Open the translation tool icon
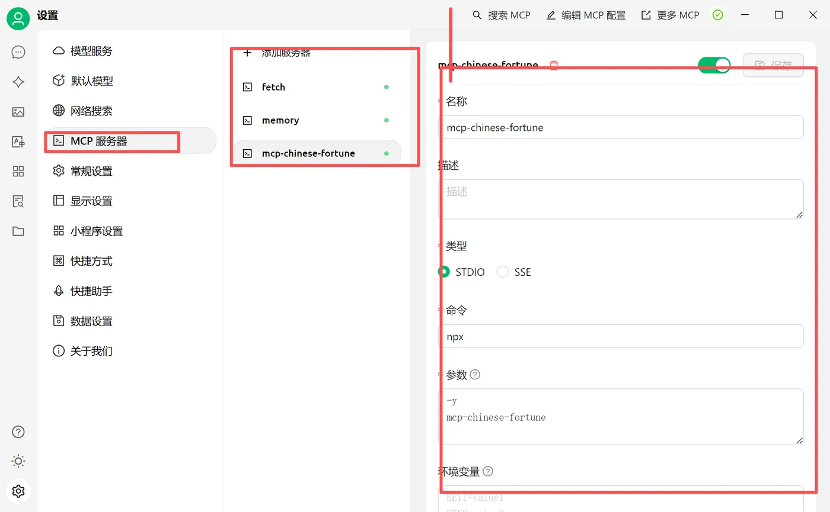 point(18,141)
